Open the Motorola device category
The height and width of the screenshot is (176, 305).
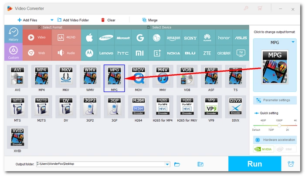(89, 53)
